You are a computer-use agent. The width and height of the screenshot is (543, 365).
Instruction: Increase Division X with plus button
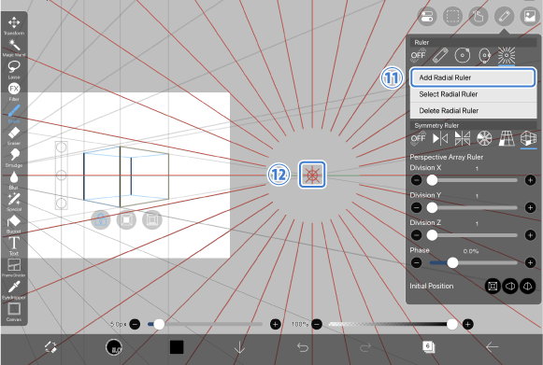pyautogui.click(x=530, y=180)
